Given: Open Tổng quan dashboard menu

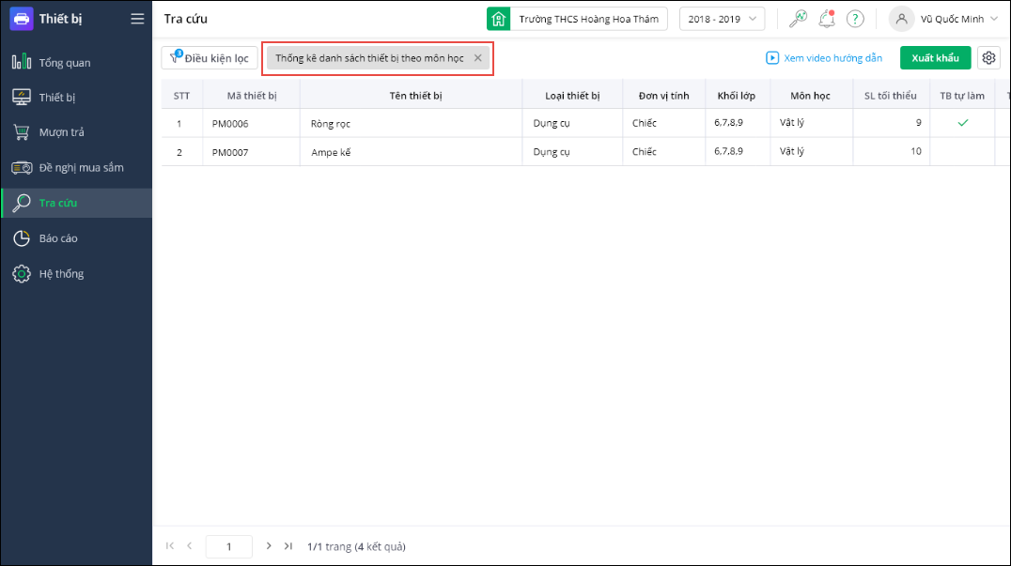Looking at the screenshot, I should click(x=76, y=63).
